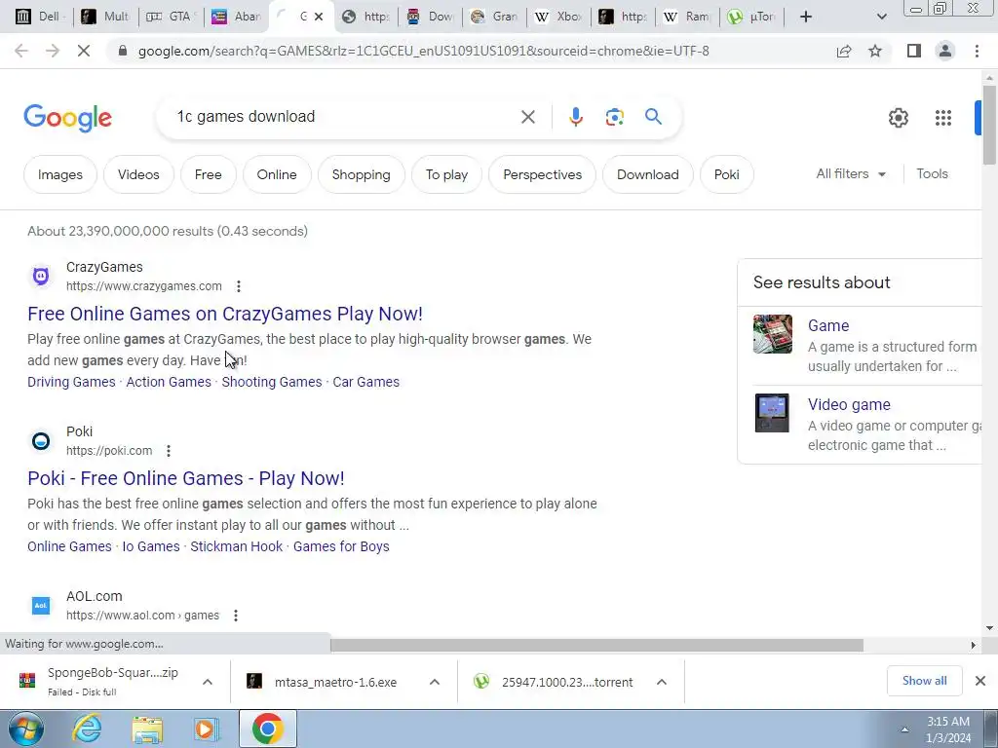Screen dimensions: 998x748
Task: Close the downloads bar
Action: pos(980,681)
